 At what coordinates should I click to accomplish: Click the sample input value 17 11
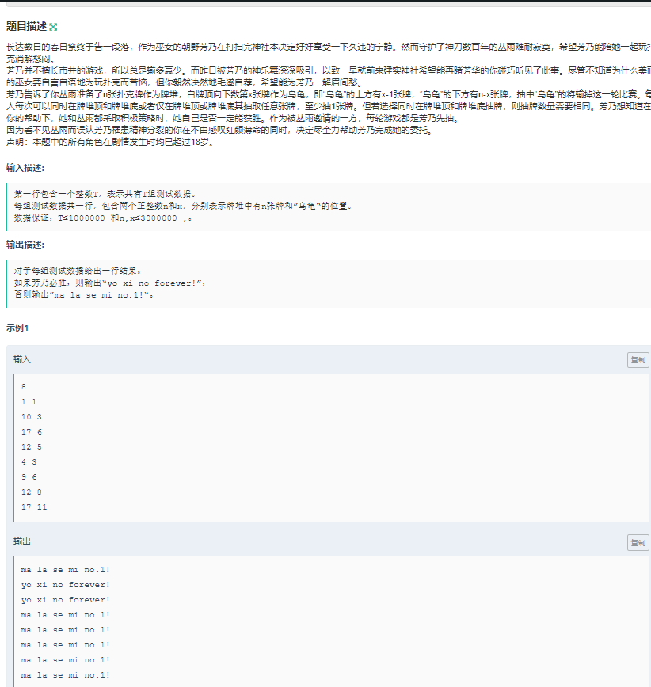click(33, 507)
